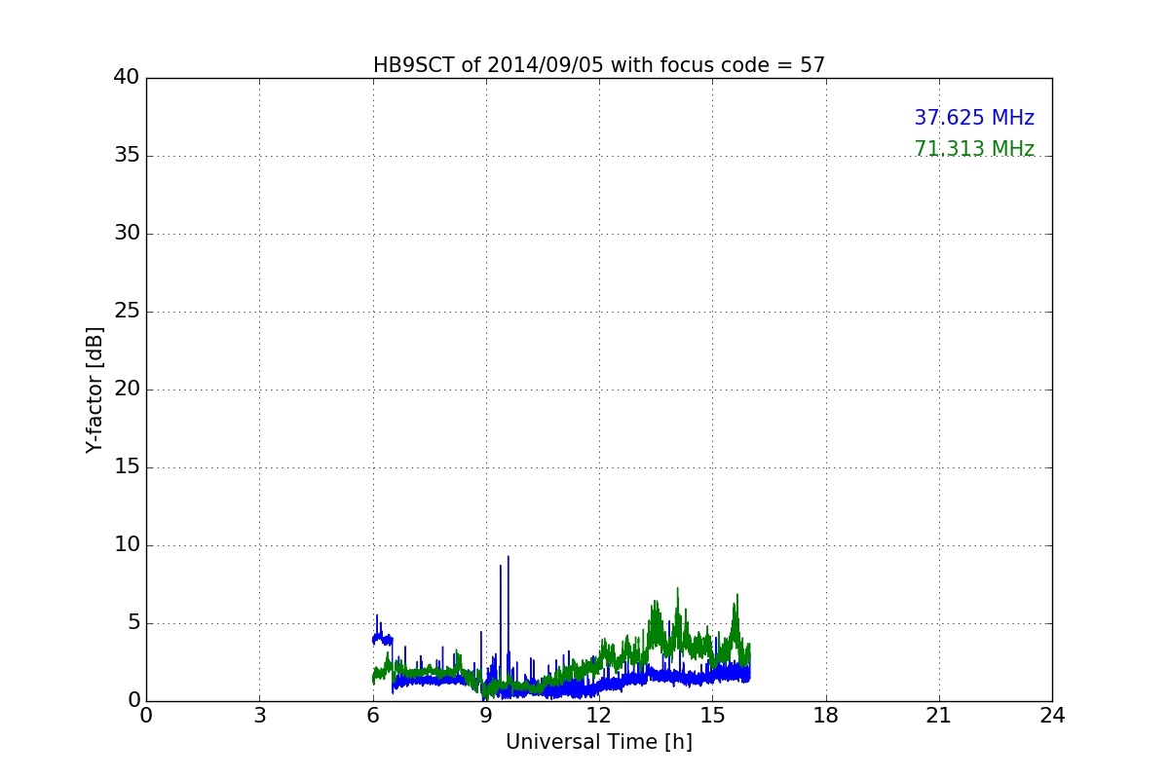1169x779 pixels.
Task: Click x-axis tick label '9'
Action: coord(486,716)
